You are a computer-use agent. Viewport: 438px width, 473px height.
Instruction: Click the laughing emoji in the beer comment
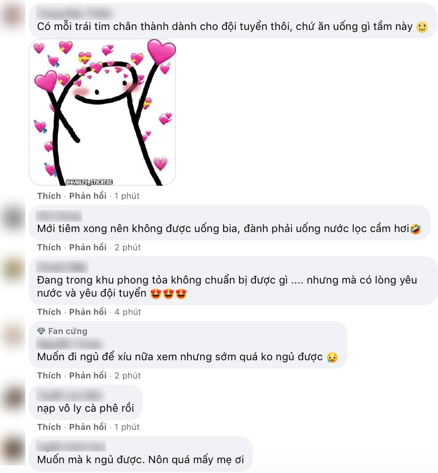[416, 229]
